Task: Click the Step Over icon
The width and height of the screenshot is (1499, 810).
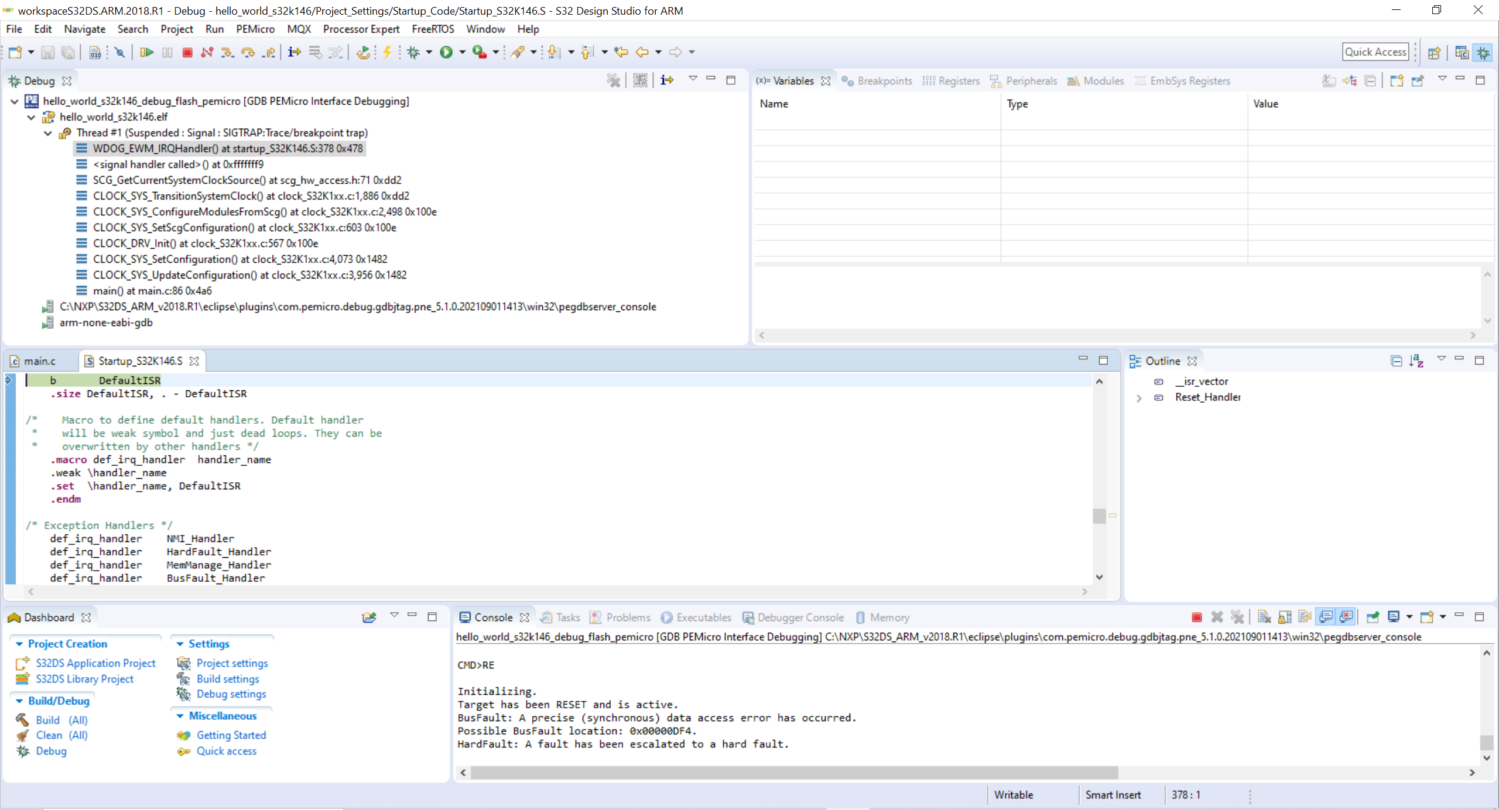Action: [x=248, y=52]
